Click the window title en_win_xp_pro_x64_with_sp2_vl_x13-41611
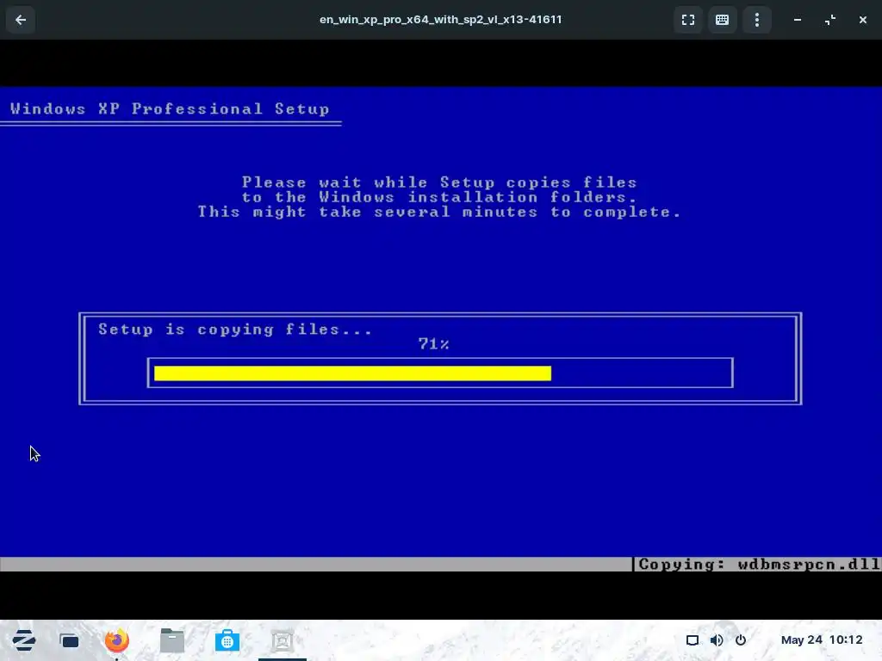Image resolution: width=882 pixels, height=661 pixels. (x=440, y=20)
